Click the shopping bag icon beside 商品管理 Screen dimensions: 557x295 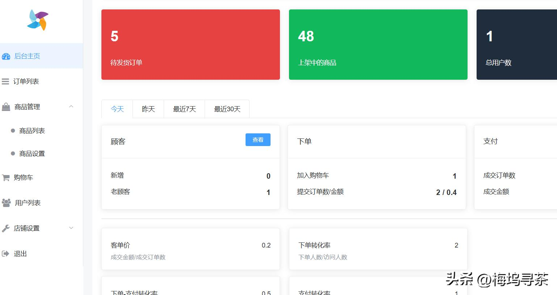[x=6, y=107]
